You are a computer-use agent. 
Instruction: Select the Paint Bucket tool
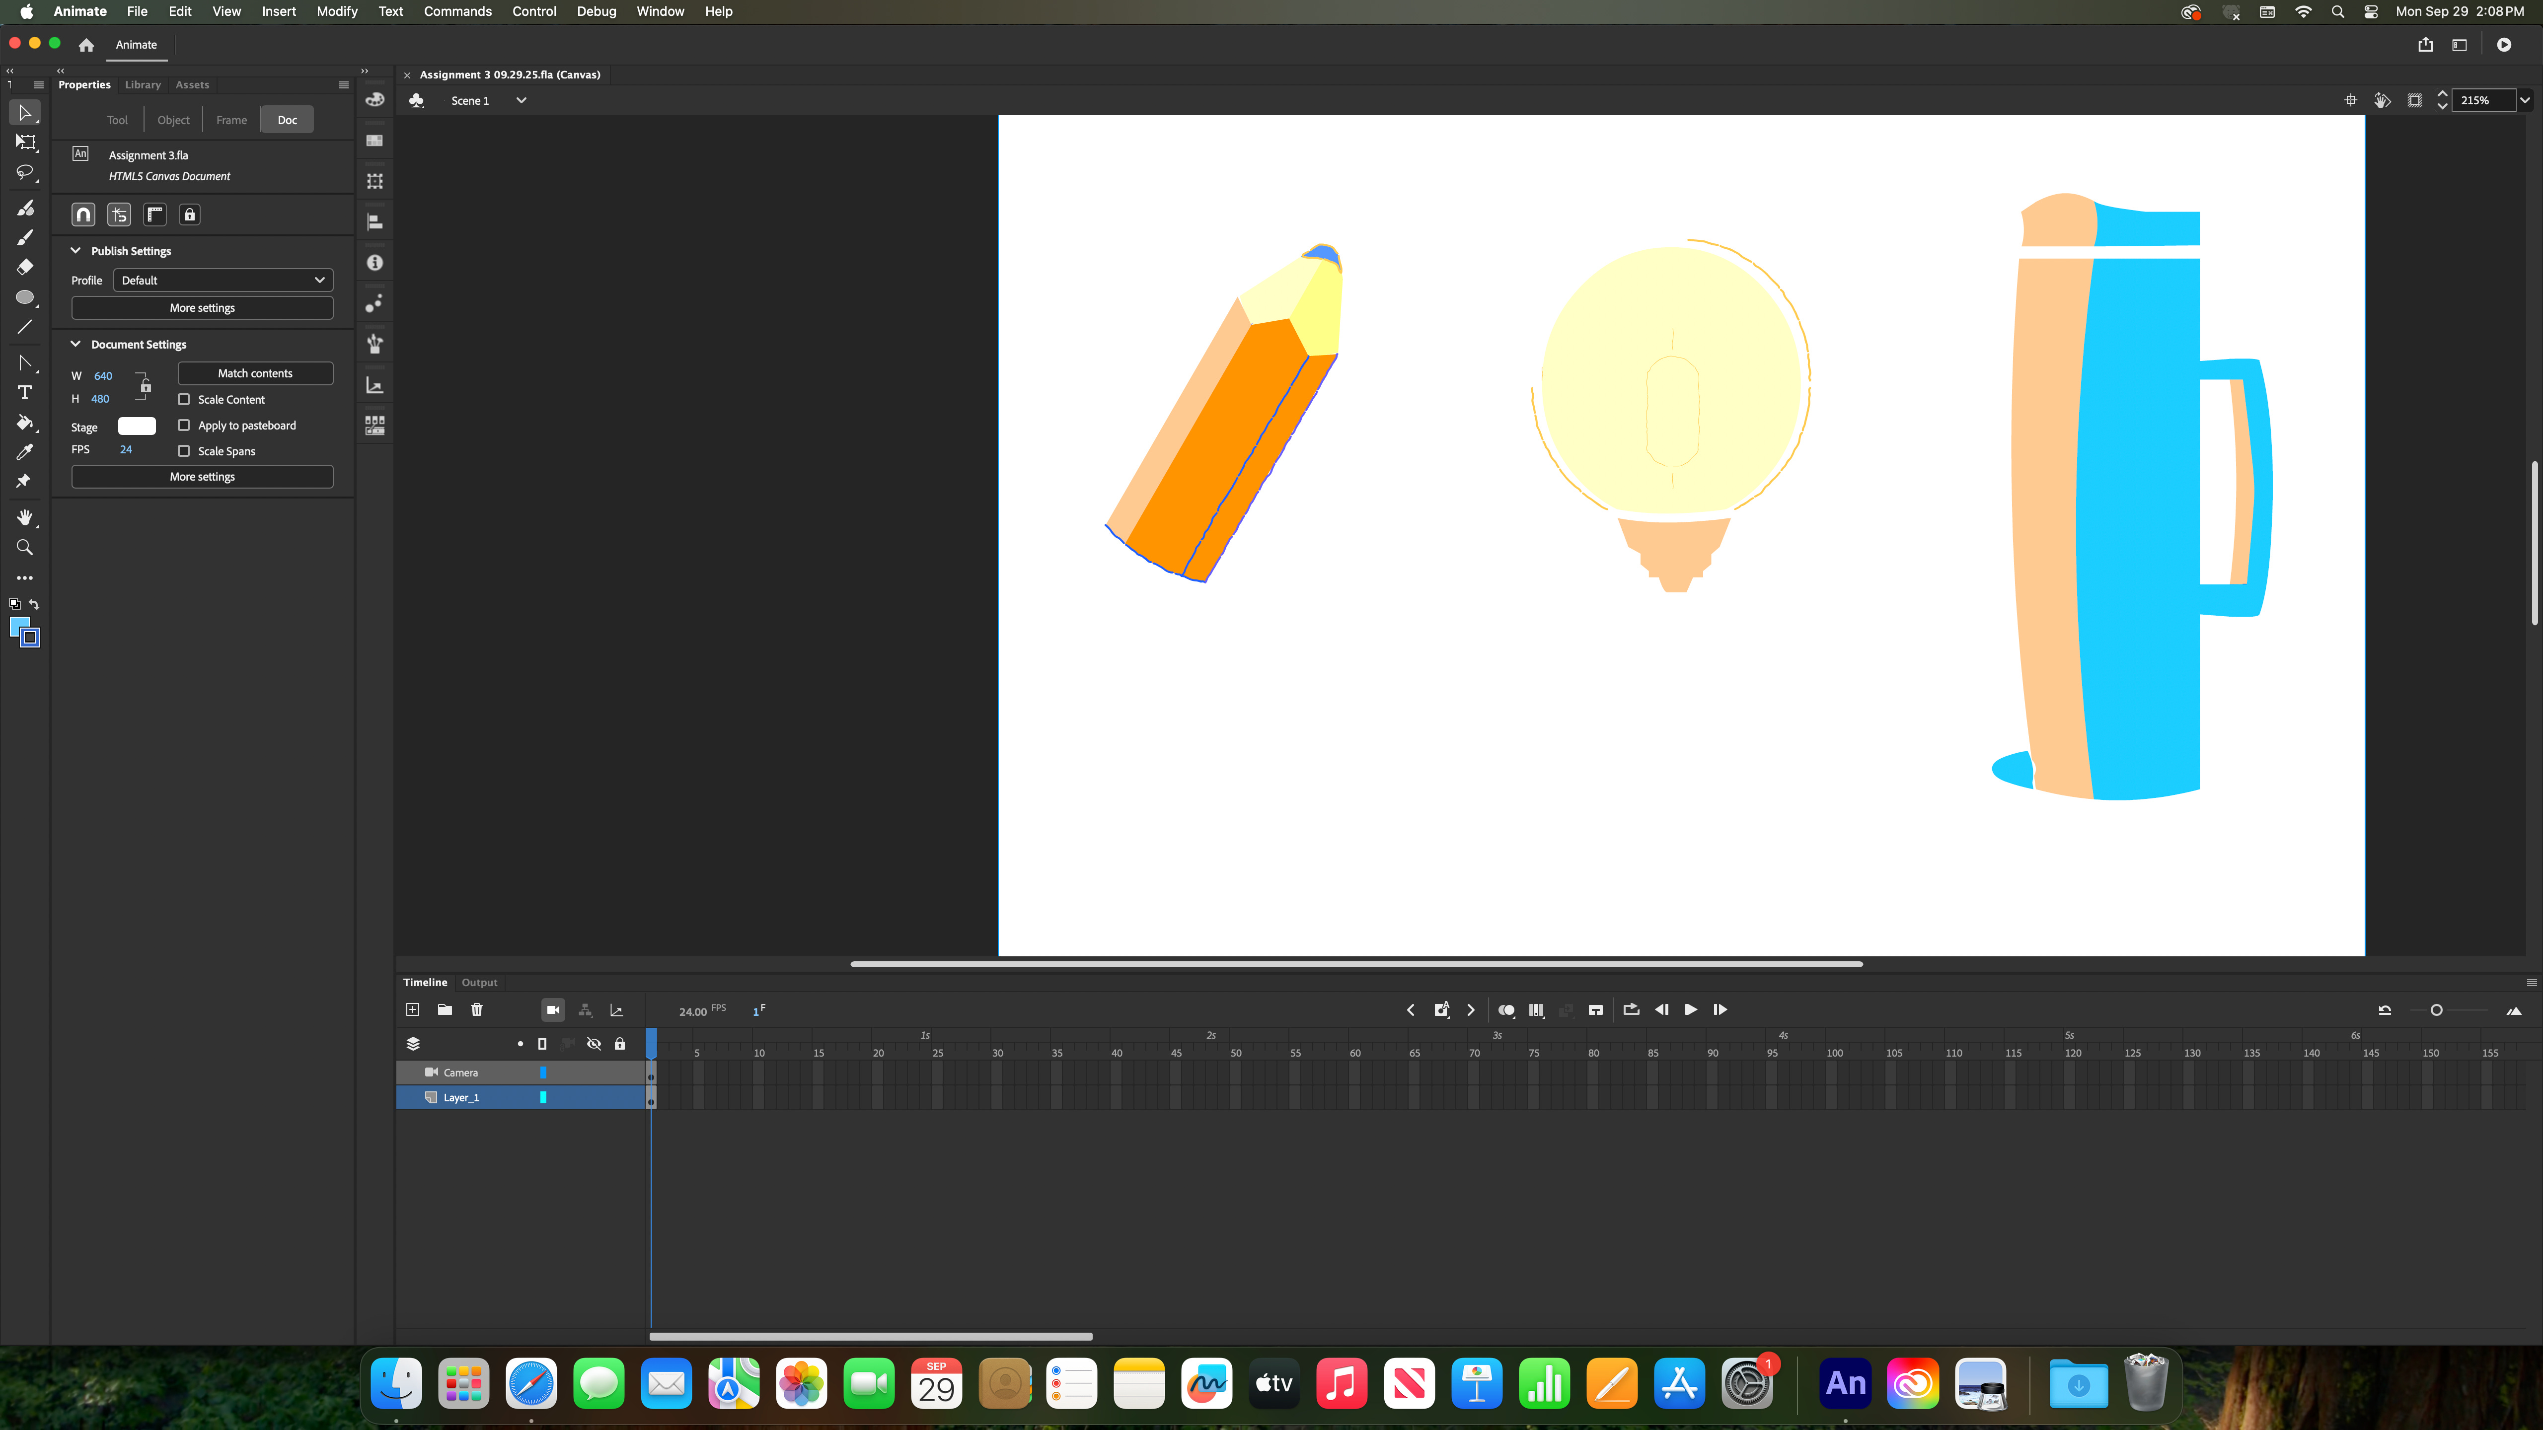tap(25, 423)
